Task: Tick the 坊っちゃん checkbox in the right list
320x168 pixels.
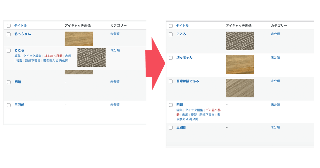Action: pyautogui.click(x=171, y=58)
